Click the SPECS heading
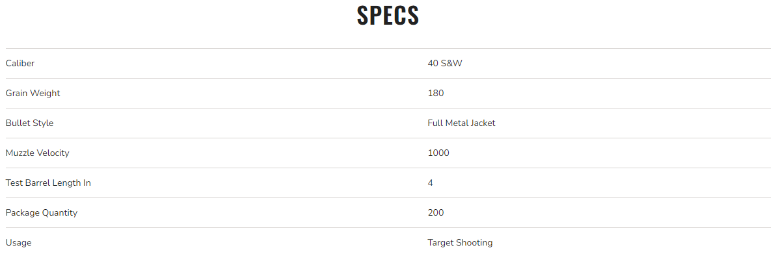The image size is (778, 254). click(x=388, y=16)
